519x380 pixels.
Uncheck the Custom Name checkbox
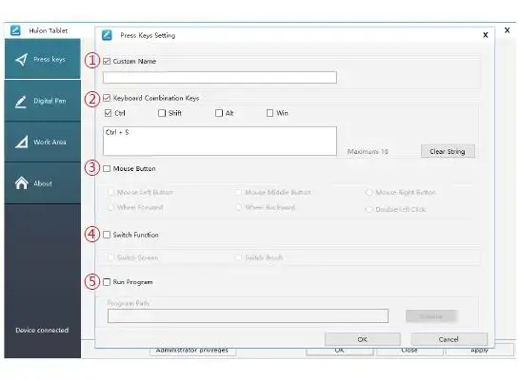click(107, 61)
